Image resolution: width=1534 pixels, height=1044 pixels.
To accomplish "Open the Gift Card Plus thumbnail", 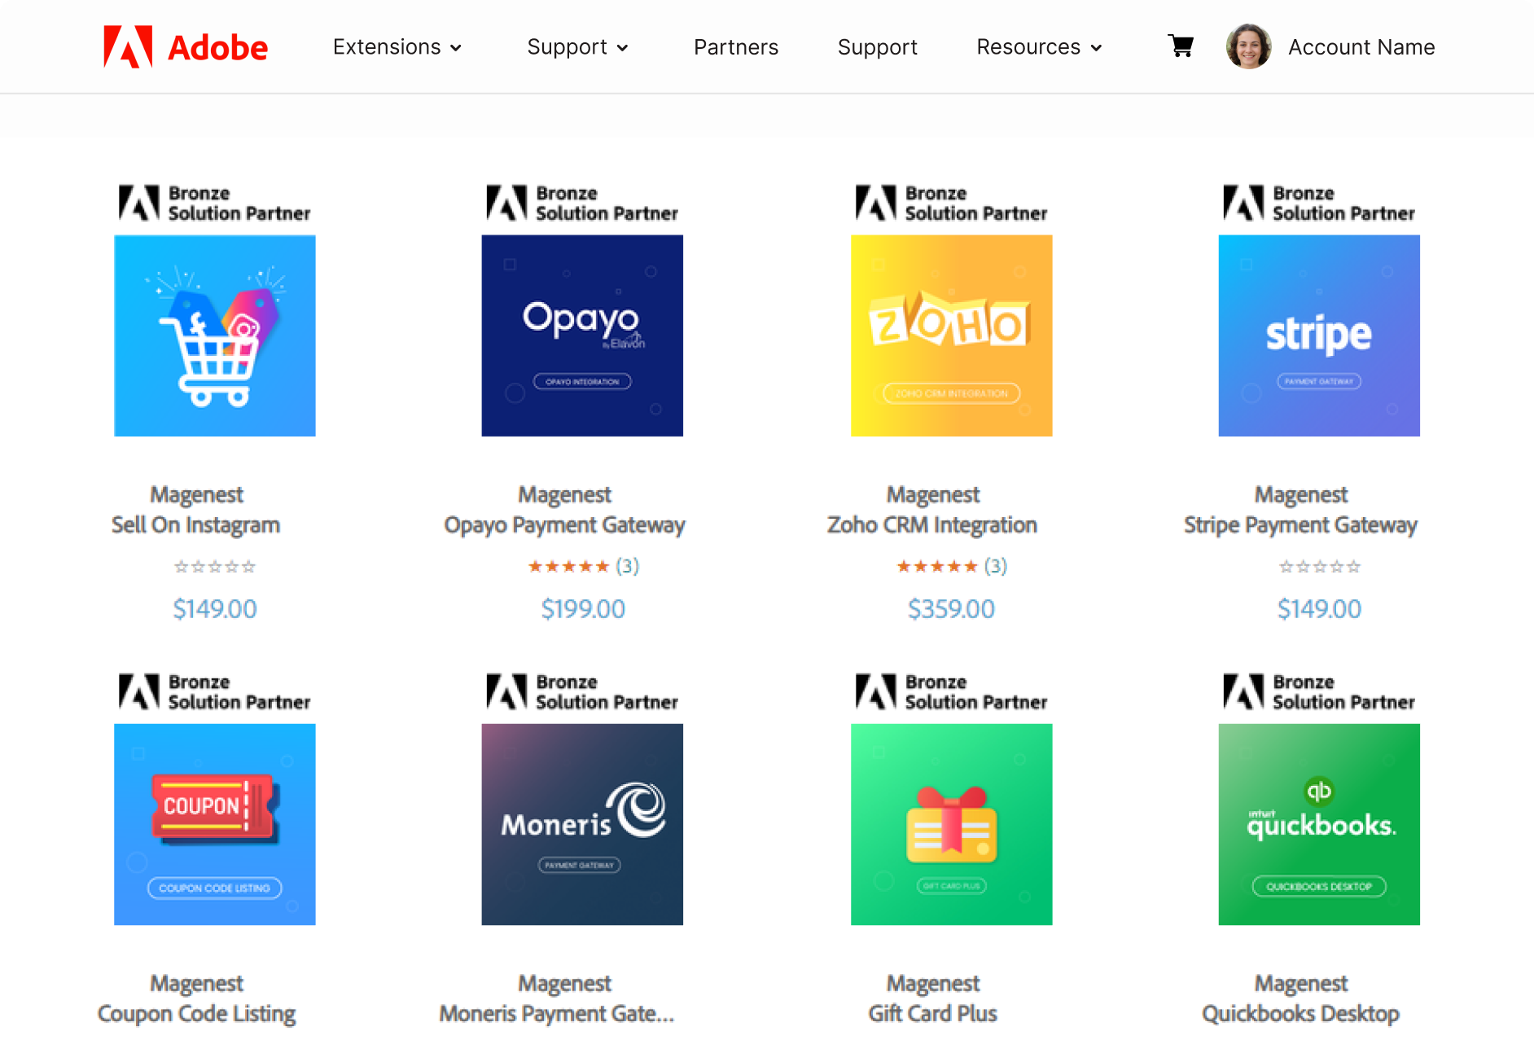I will coord(951,824).
